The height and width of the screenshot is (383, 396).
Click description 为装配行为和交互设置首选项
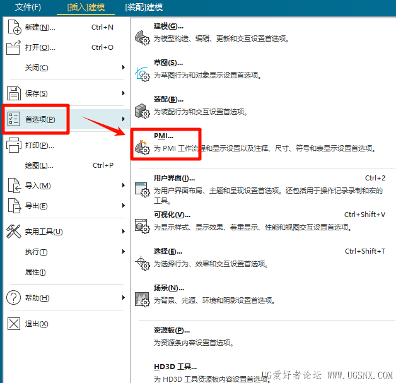coord(201,112)
